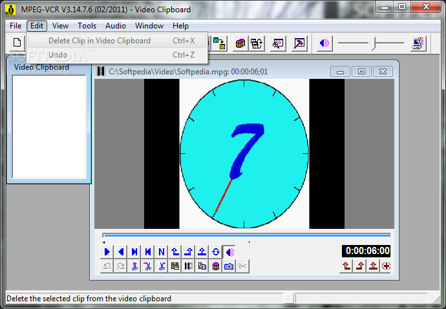The width and height of the screenshot is (446, 309).
Task: Click the blue N button
Action: click(x=162, y=252)
